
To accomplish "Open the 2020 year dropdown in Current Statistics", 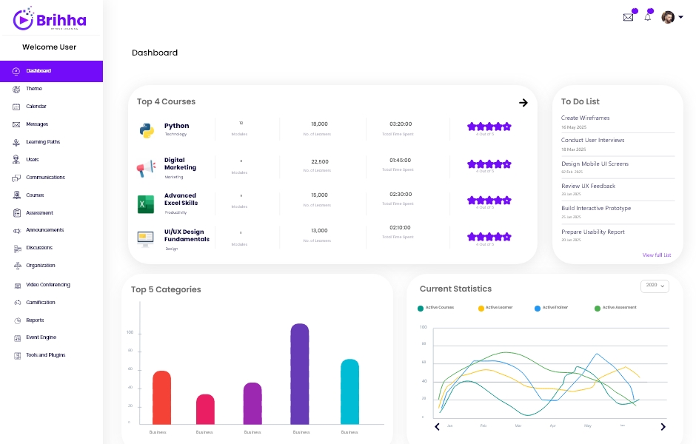I will click(655, 286).
